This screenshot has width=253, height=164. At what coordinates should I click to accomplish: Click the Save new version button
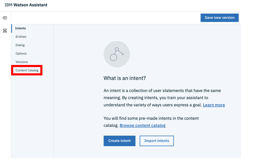click(219, 18)
